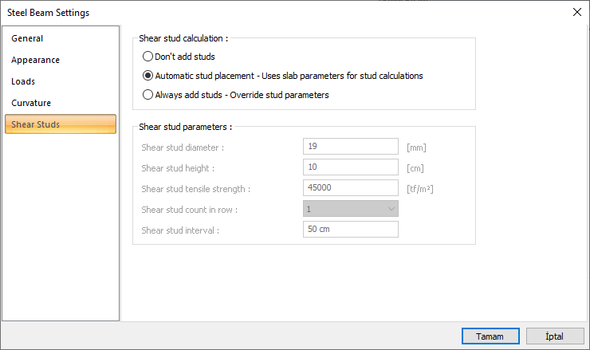Click the "Shear stud calculation :" group heading
The image size is (590, 350).
click(183, 37)
